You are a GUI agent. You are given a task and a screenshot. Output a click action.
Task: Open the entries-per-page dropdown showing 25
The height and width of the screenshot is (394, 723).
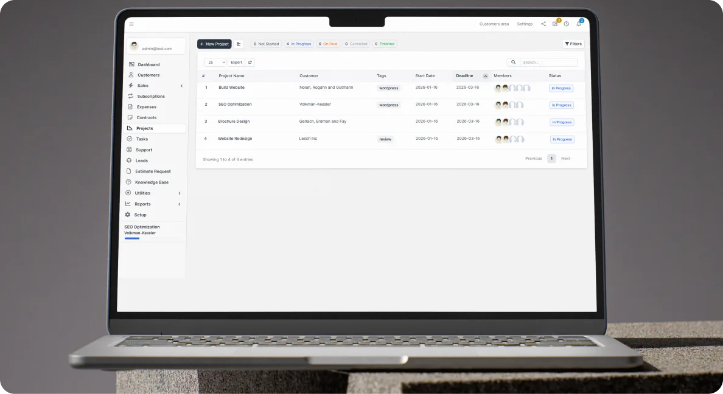(x=214, y=62)
